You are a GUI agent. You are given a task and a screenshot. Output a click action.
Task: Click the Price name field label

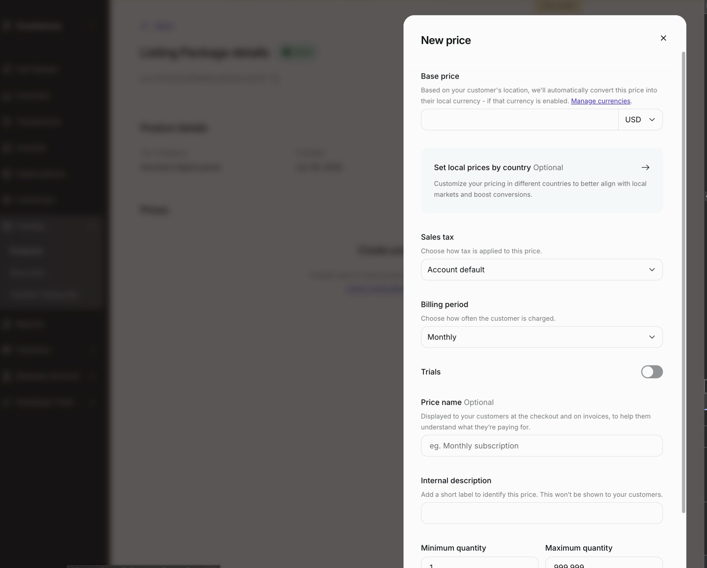tap(441, 402)
